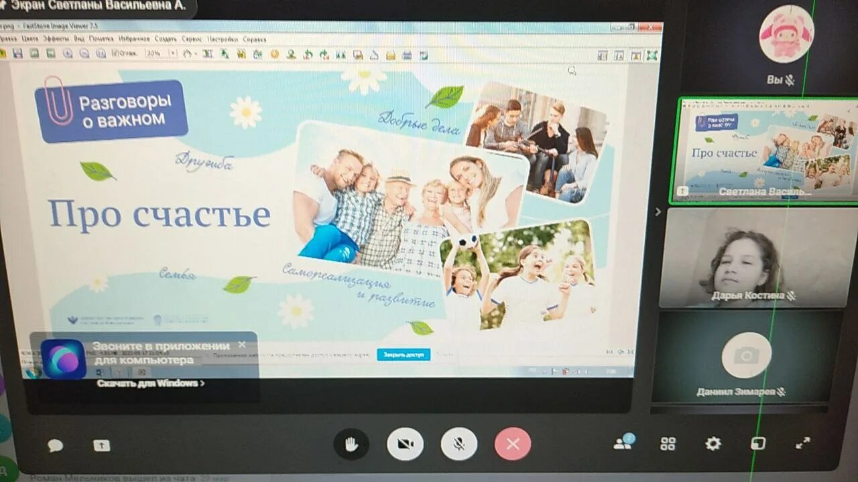Click "Скачать для Windows" link
The width and height of the screenshot is (858, 482).
(151, 384)
